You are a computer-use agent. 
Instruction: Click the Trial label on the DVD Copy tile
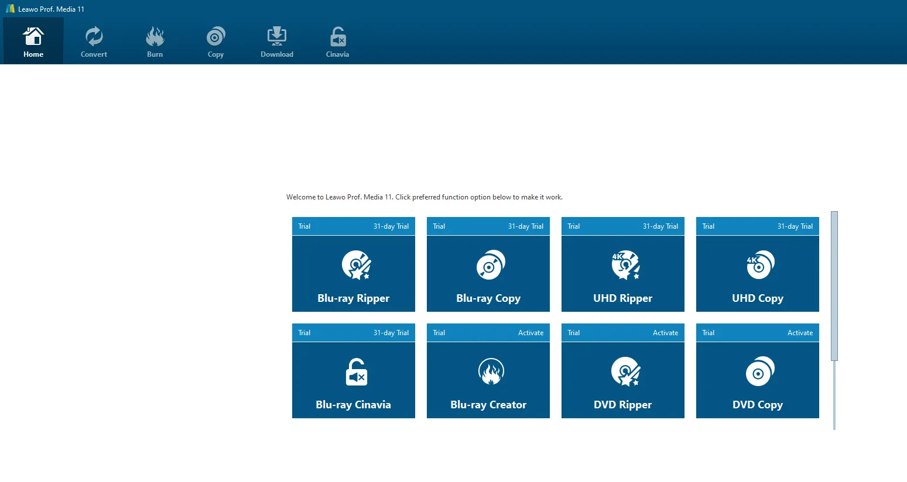(709, 333)
